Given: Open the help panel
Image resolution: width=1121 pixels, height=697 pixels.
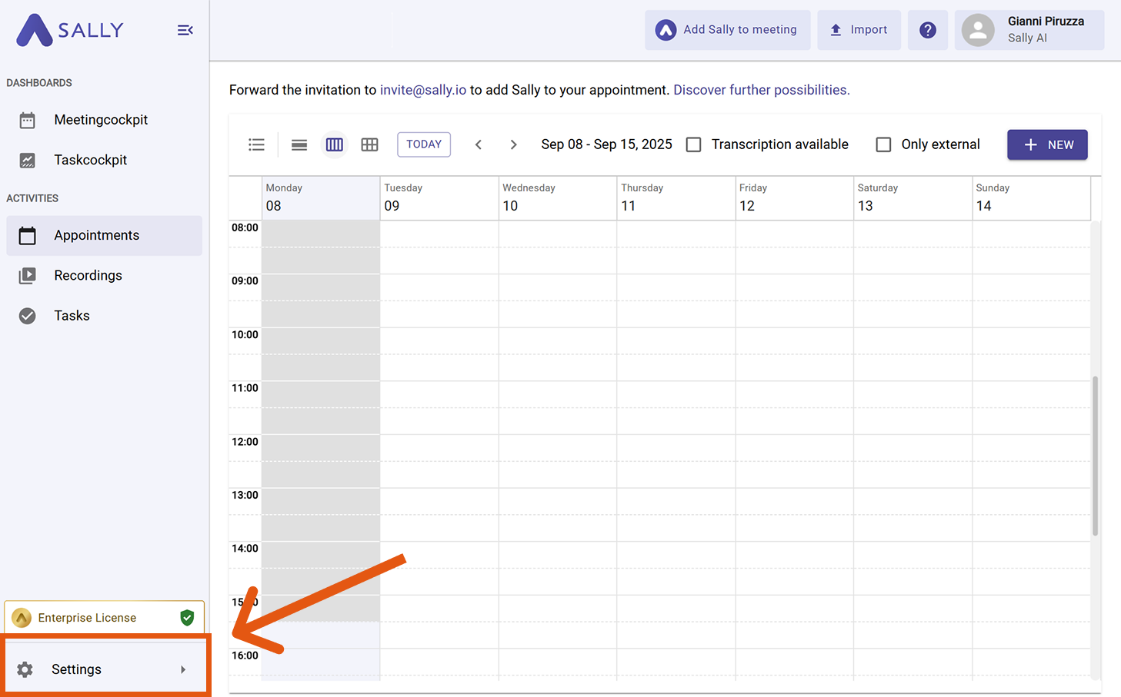Looking at the screenshot, I should pos(927,30).
